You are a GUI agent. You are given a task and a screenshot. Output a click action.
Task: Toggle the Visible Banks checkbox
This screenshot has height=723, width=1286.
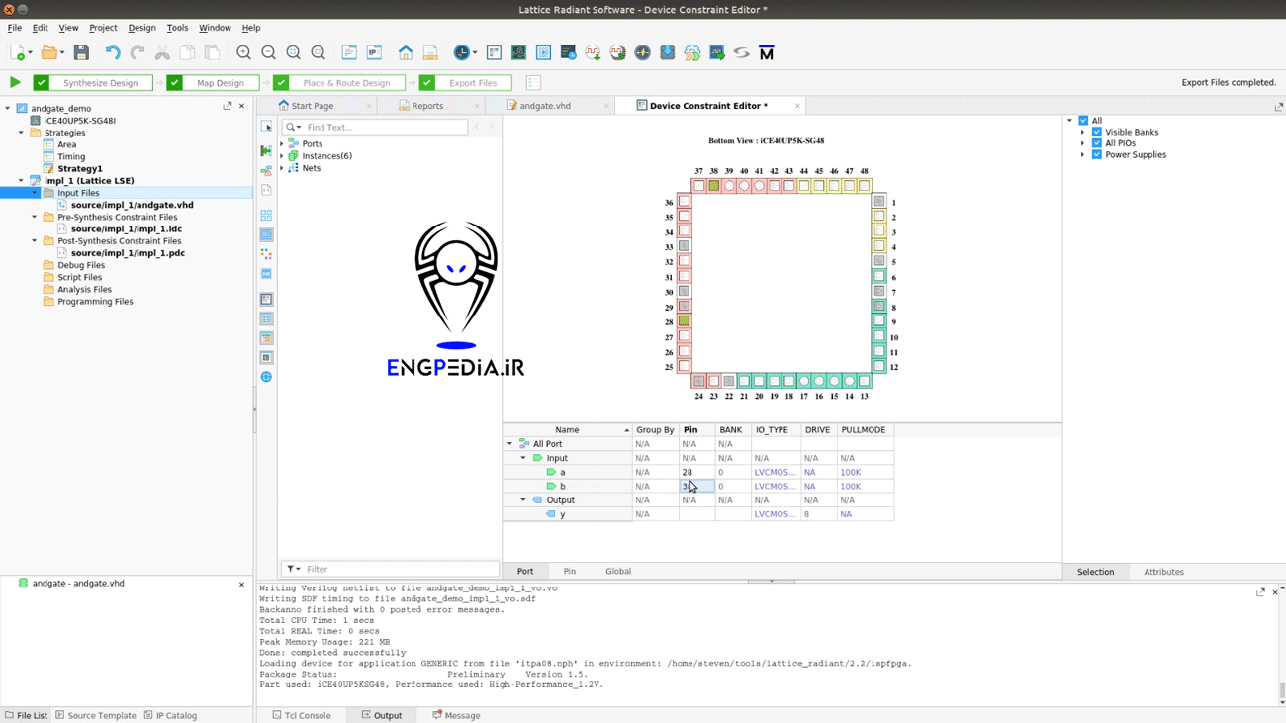click(1097, 132)
